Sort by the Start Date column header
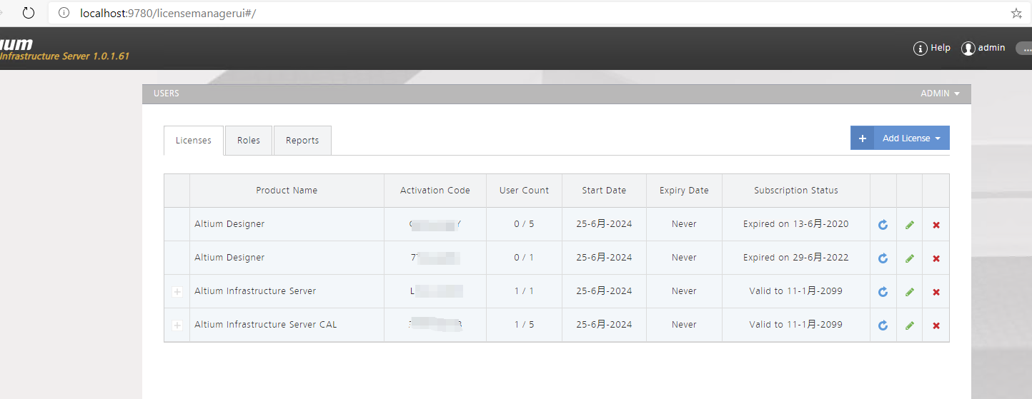1032x399 pixels. point(604,191)
